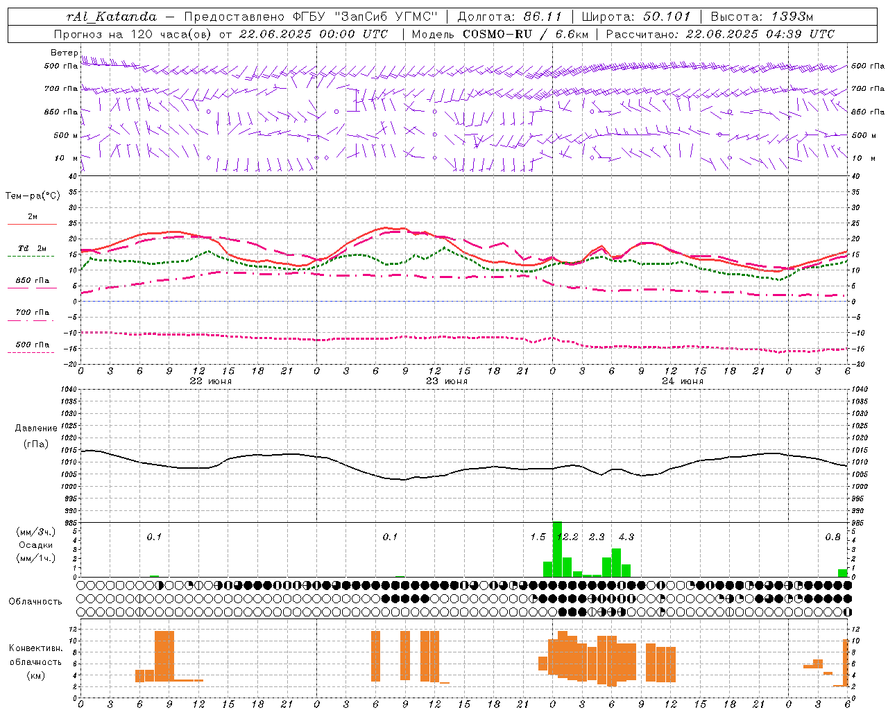Click the (гПа) pressure unit label
This screenshot has height=710, width=888.
pos(36,444)
